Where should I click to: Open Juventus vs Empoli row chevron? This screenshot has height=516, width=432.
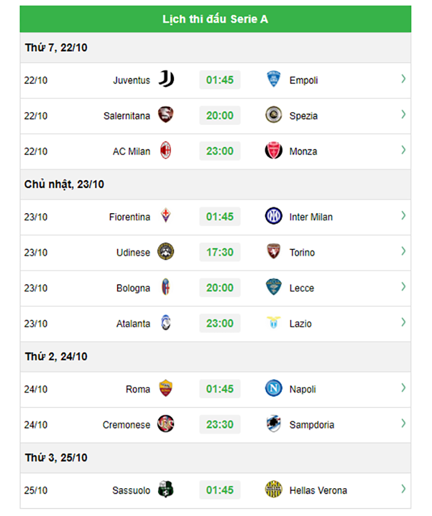coord(403,79)
